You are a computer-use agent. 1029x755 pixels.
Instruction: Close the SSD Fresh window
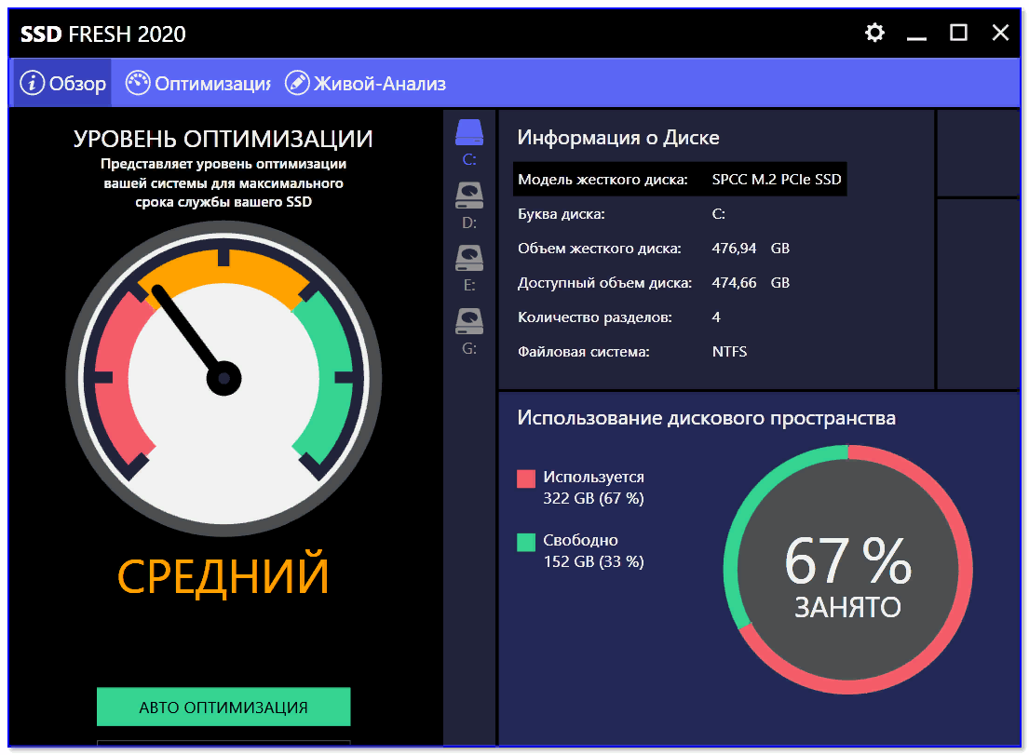pos(1000,33)
